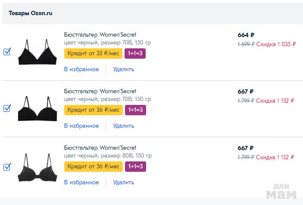This screenshot has width=303, height=205.
Task: Open product image of the 664 ₽ bra
Action: click(37, 53)
